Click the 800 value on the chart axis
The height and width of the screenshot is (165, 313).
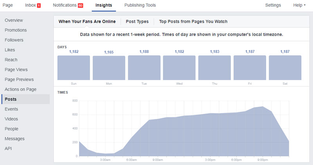click(x=75, y=101)
